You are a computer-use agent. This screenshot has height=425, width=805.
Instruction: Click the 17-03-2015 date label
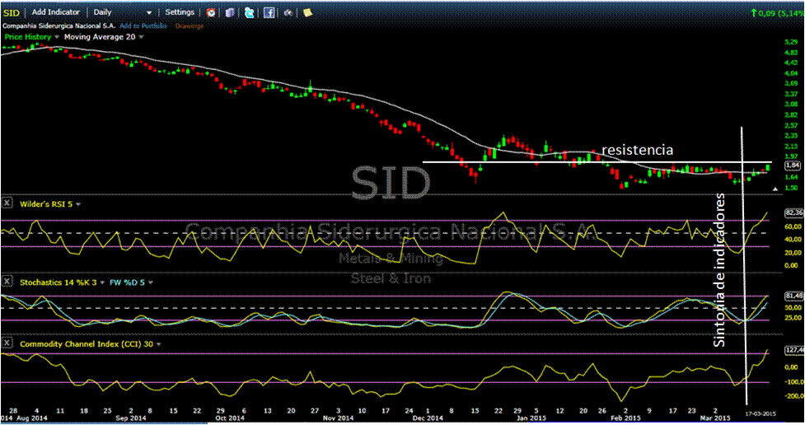[761, 413]
